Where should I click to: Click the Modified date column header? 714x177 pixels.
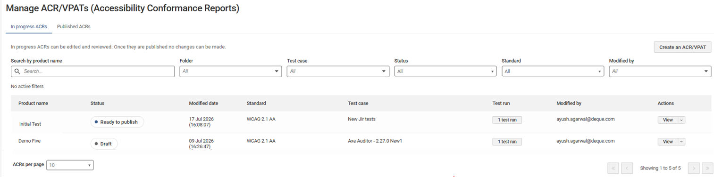click(x=203, y=103)
